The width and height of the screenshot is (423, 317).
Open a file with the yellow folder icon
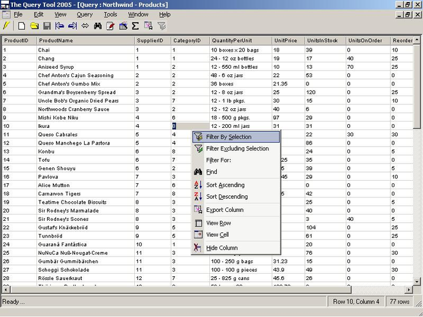(x=34, y=26)
